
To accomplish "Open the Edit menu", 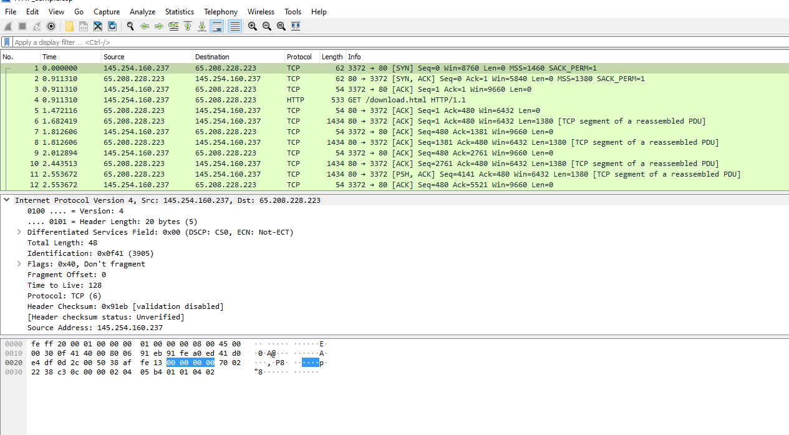I will pyautogui.click(x=32, y=12).
